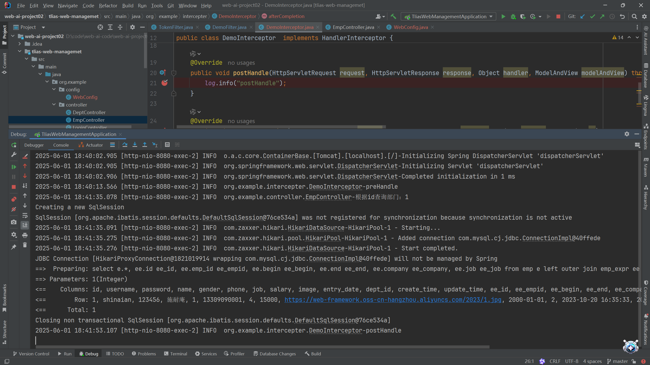This screenshot has width=650, height=365.
Task: Toggle Mute Breakpoints in debug sidebar
Action: (x=14, y=210)
